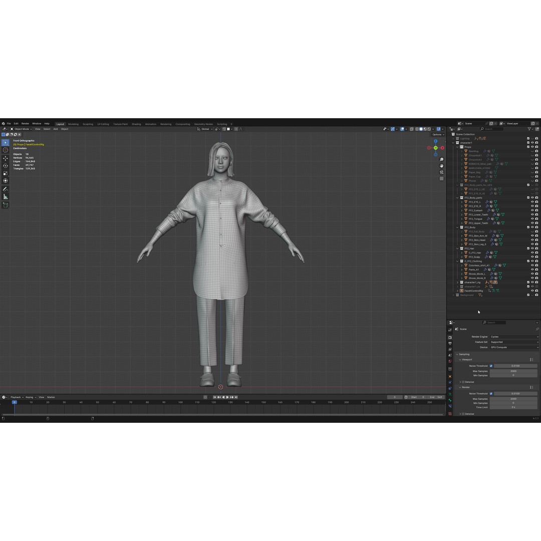Play the animation forward
This screenshot has width=541, height=541.
point(227,397)
